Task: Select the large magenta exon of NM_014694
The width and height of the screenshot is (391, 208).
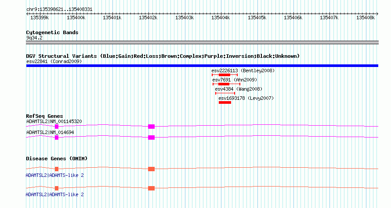Action: click(x=152, y=137)
